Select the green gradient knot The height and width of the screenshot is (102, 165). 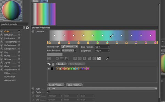click(x=98, y=42)
